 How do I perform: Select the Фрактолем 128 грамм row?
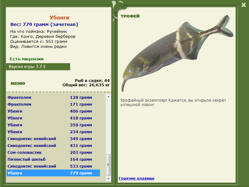(53, 97)
